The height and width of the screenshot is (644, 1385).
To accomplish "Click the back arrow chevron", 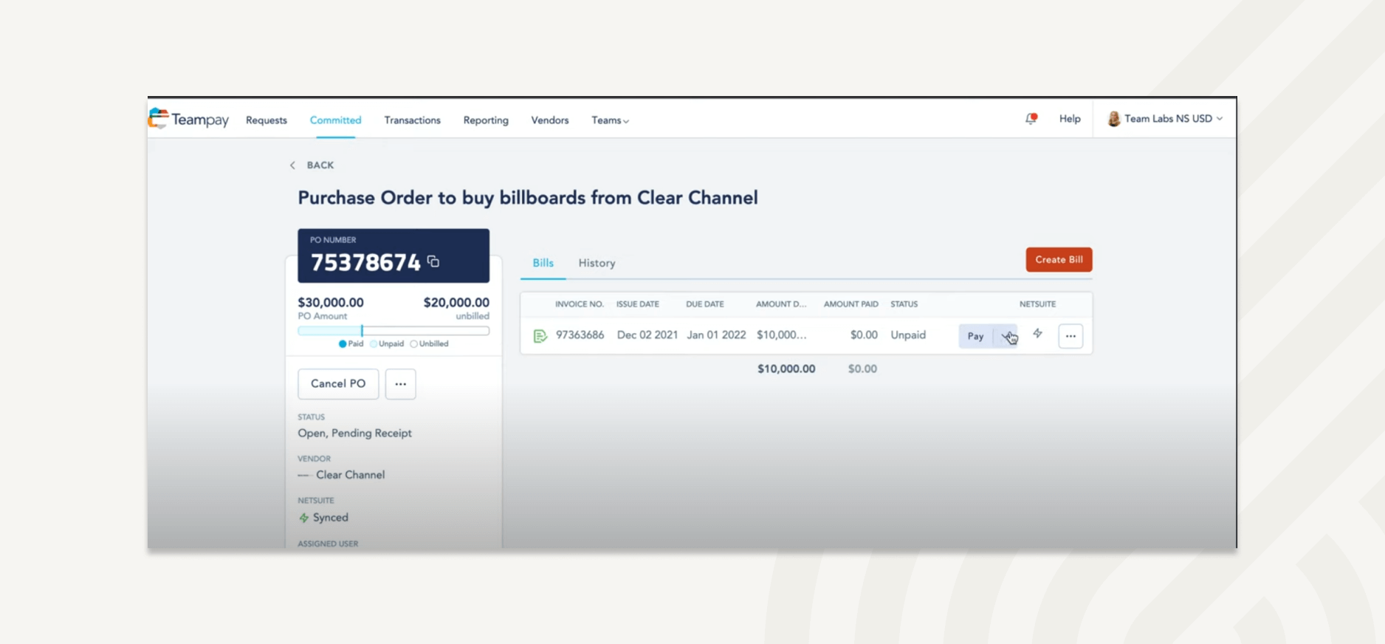I will coord(292,165).
